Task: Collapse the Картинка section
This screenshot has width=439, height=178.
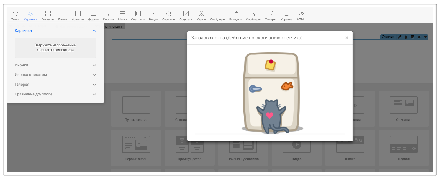Action: 94,31
